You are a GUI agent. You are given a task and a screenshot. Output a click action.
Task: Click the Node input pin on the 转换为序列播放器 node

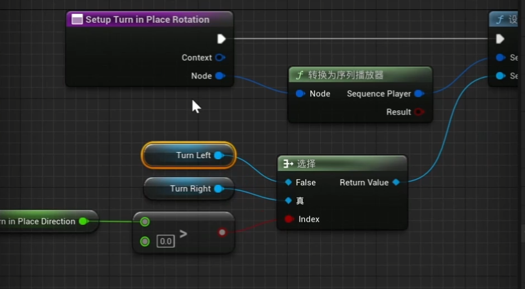tap(300, 94)
